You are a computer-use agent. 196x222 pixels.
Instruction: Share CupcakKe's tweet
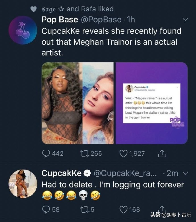(161, 208)
